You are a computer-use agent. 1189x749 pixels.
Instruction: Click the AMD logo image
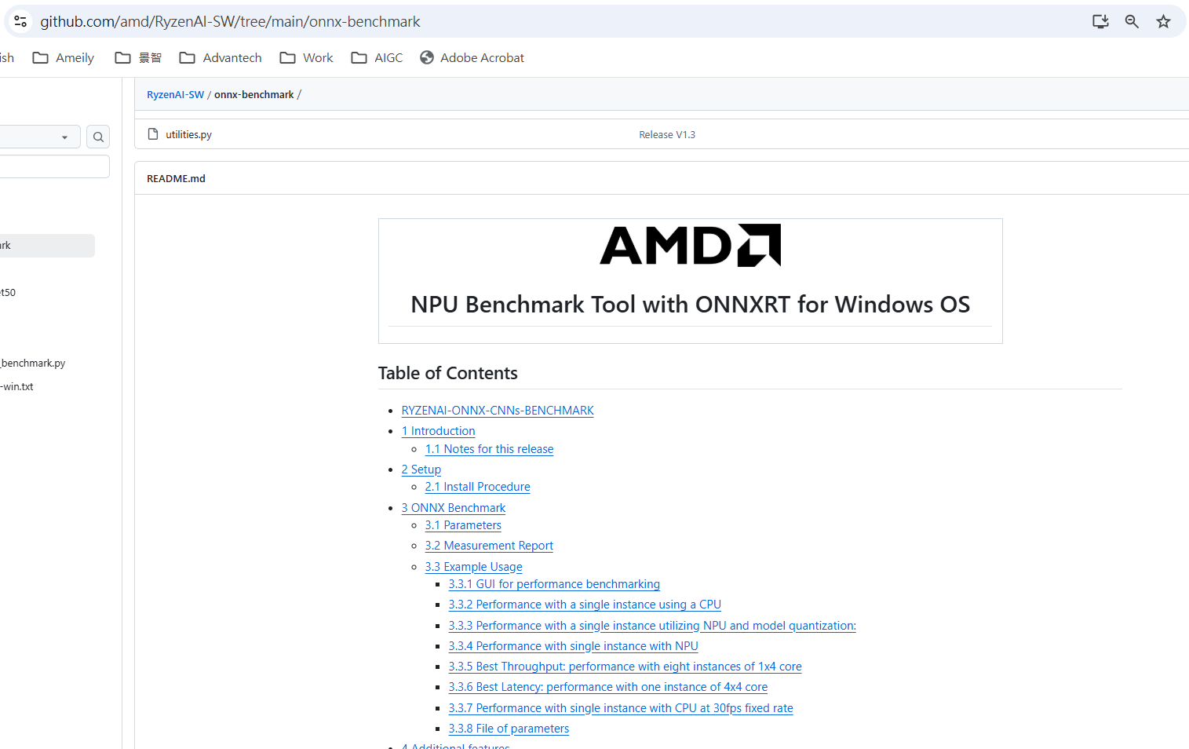pos(690,246)
